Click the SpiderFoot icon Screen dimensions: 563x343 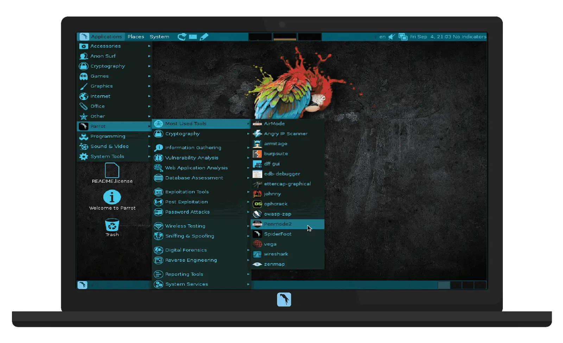pyautogui.click(x=257, y=234)
